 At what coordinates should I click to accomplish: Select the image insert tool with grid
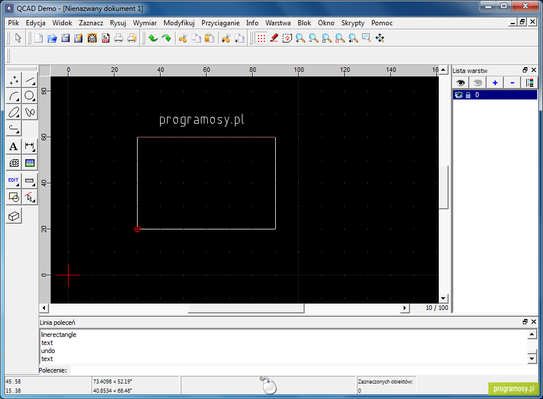click(x=30, y=163)
